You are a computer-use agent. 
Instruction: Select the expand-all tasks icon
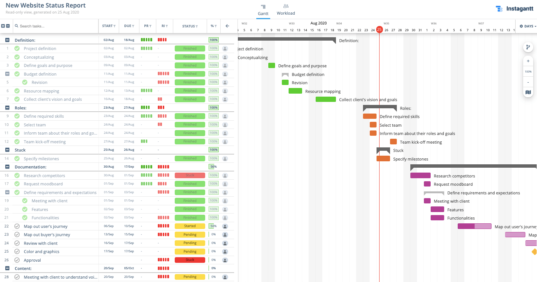tap(3, 26)
